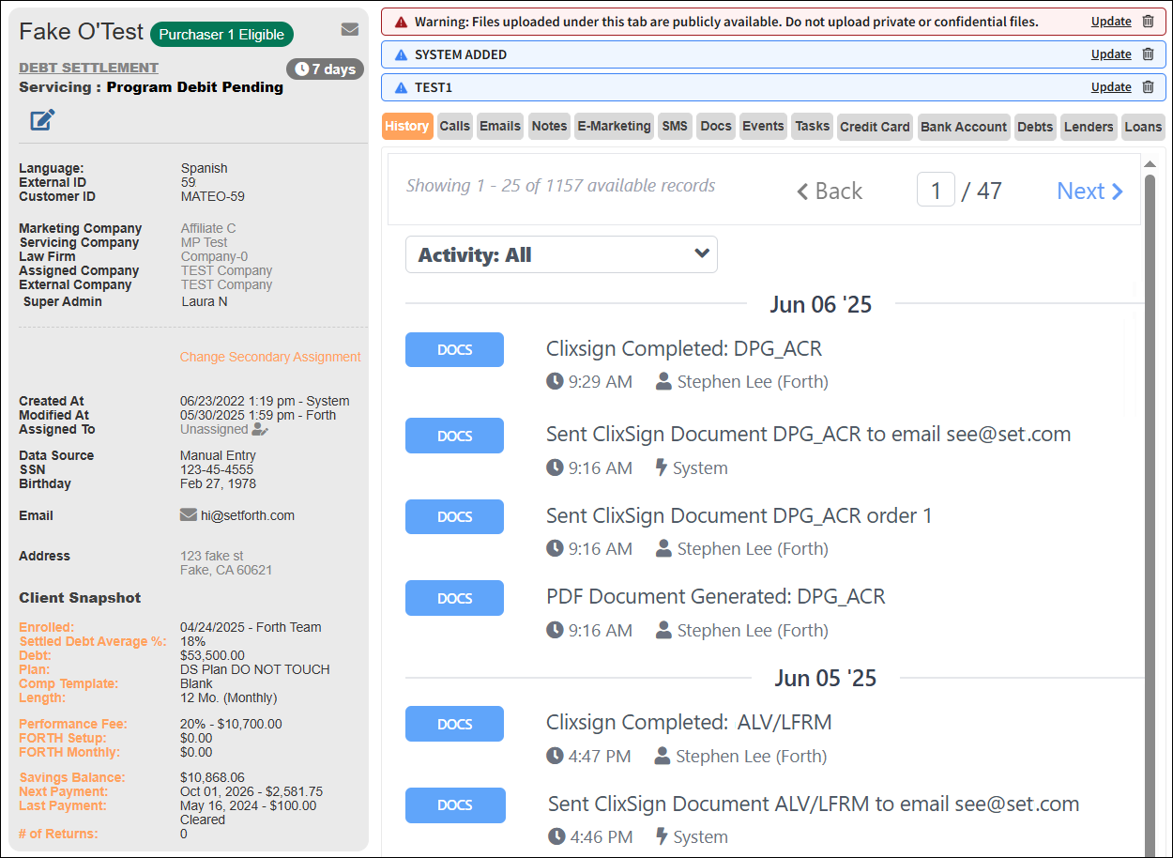Open the Tasks tab

coord(813,126)
